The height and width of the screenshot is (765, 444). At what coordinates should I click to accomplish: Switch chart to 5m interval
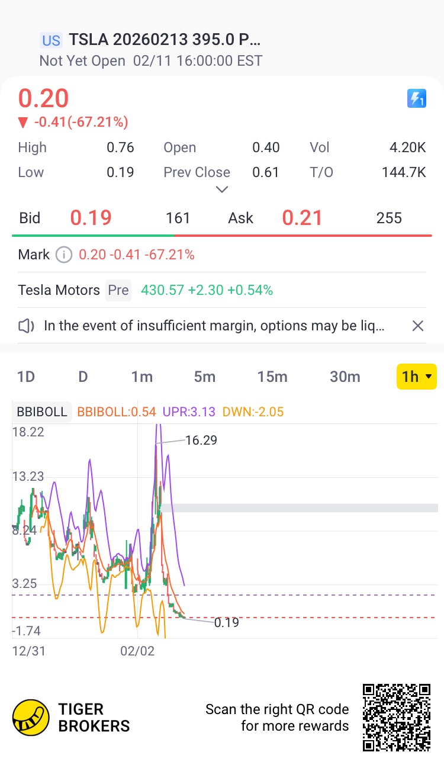[205, 377]
